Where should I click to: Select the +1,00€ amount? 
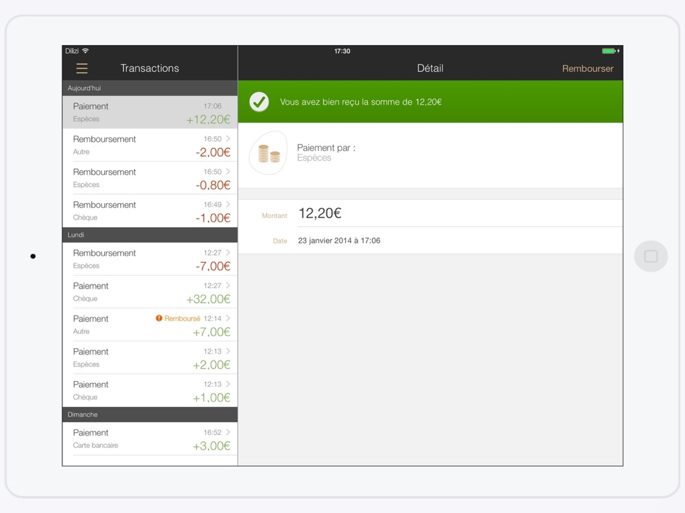212,397
